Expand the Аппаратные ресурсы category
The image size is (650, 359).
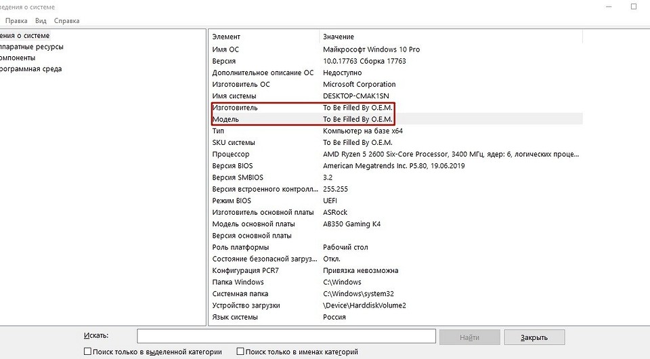(x=32, y=47)
